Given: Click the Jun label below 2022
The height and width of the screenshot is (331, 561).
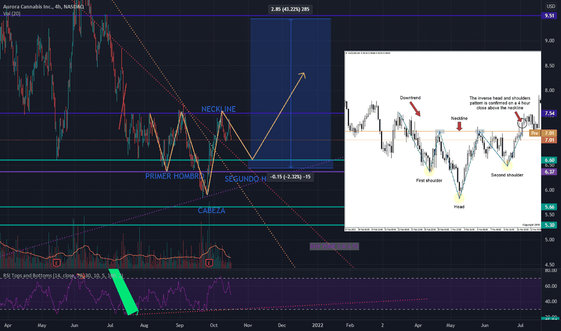Looking at the screenshot, I should click(485, 325).
